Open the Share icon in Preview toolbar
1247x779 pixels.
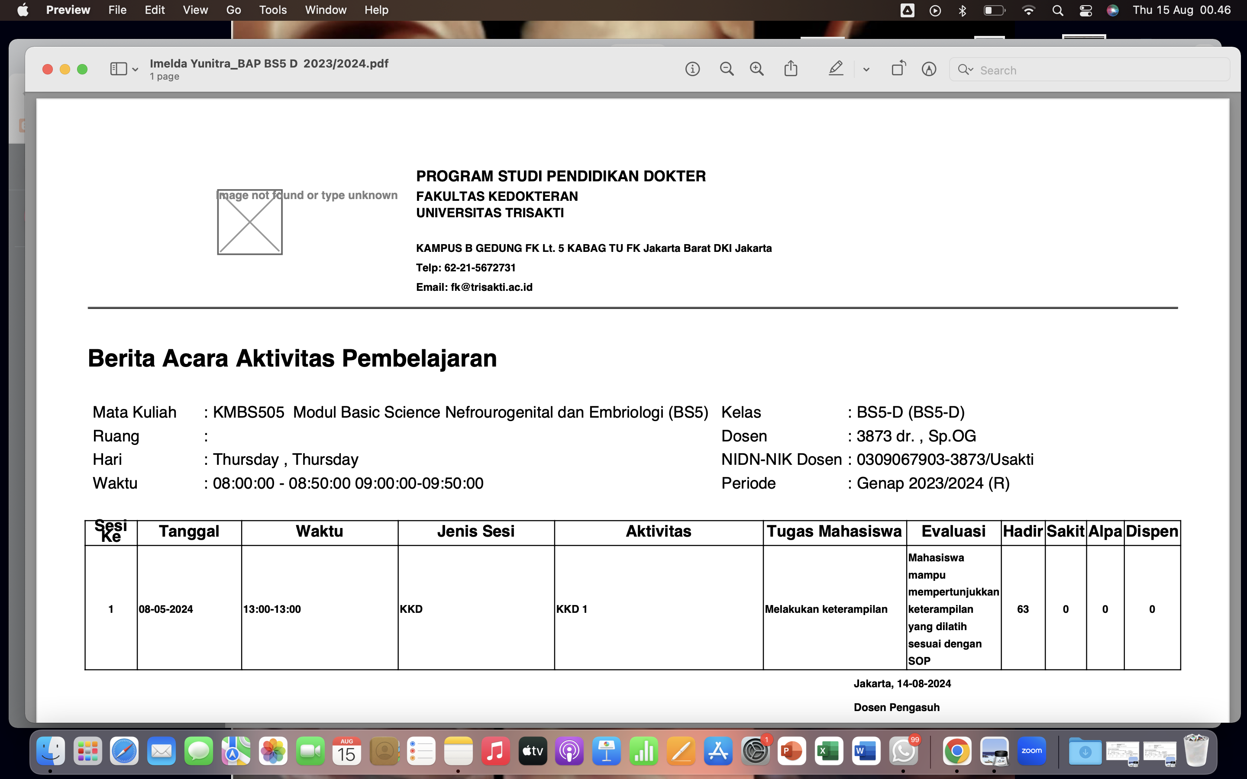pyautogui.click(x=791, y=68)
